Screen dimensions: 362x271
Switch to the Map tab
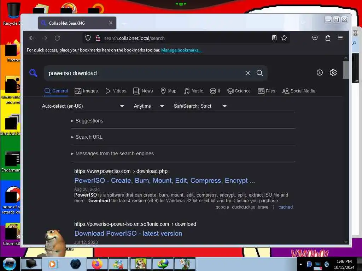(x=169, y=91)
